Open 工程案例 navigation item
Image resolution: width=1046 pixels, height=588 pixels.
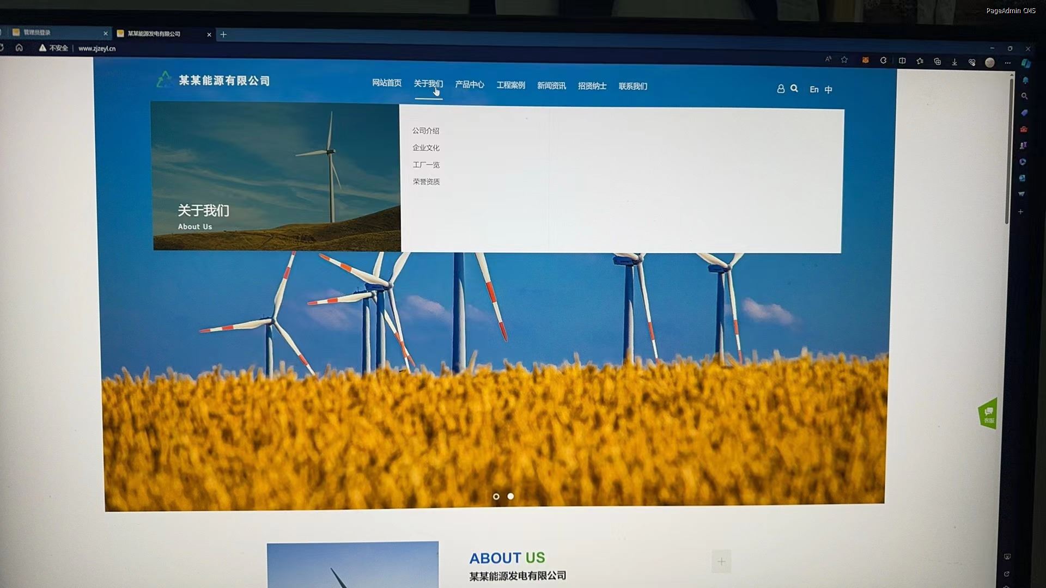point(510,85)
